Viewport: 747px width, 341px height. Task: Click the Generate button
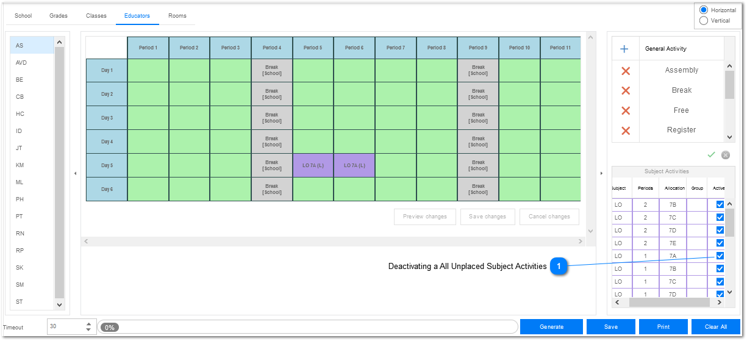[551, 327]
